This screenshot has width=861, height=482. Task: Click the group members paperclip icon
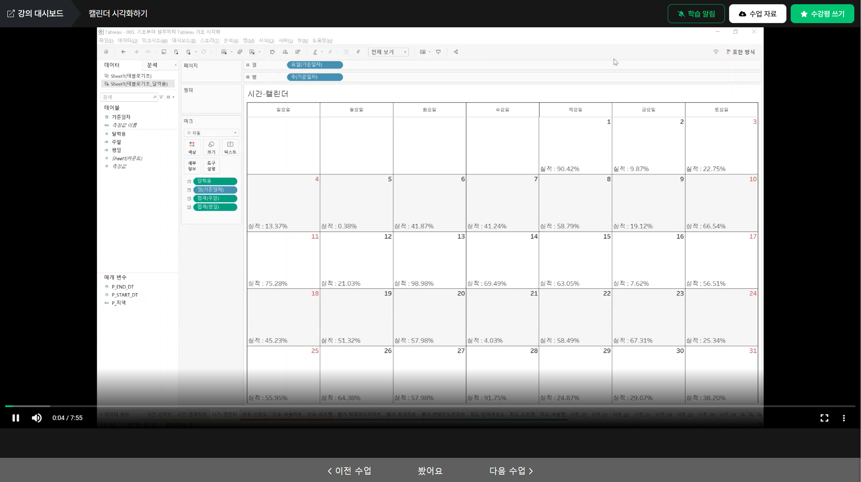click(330, 52)
